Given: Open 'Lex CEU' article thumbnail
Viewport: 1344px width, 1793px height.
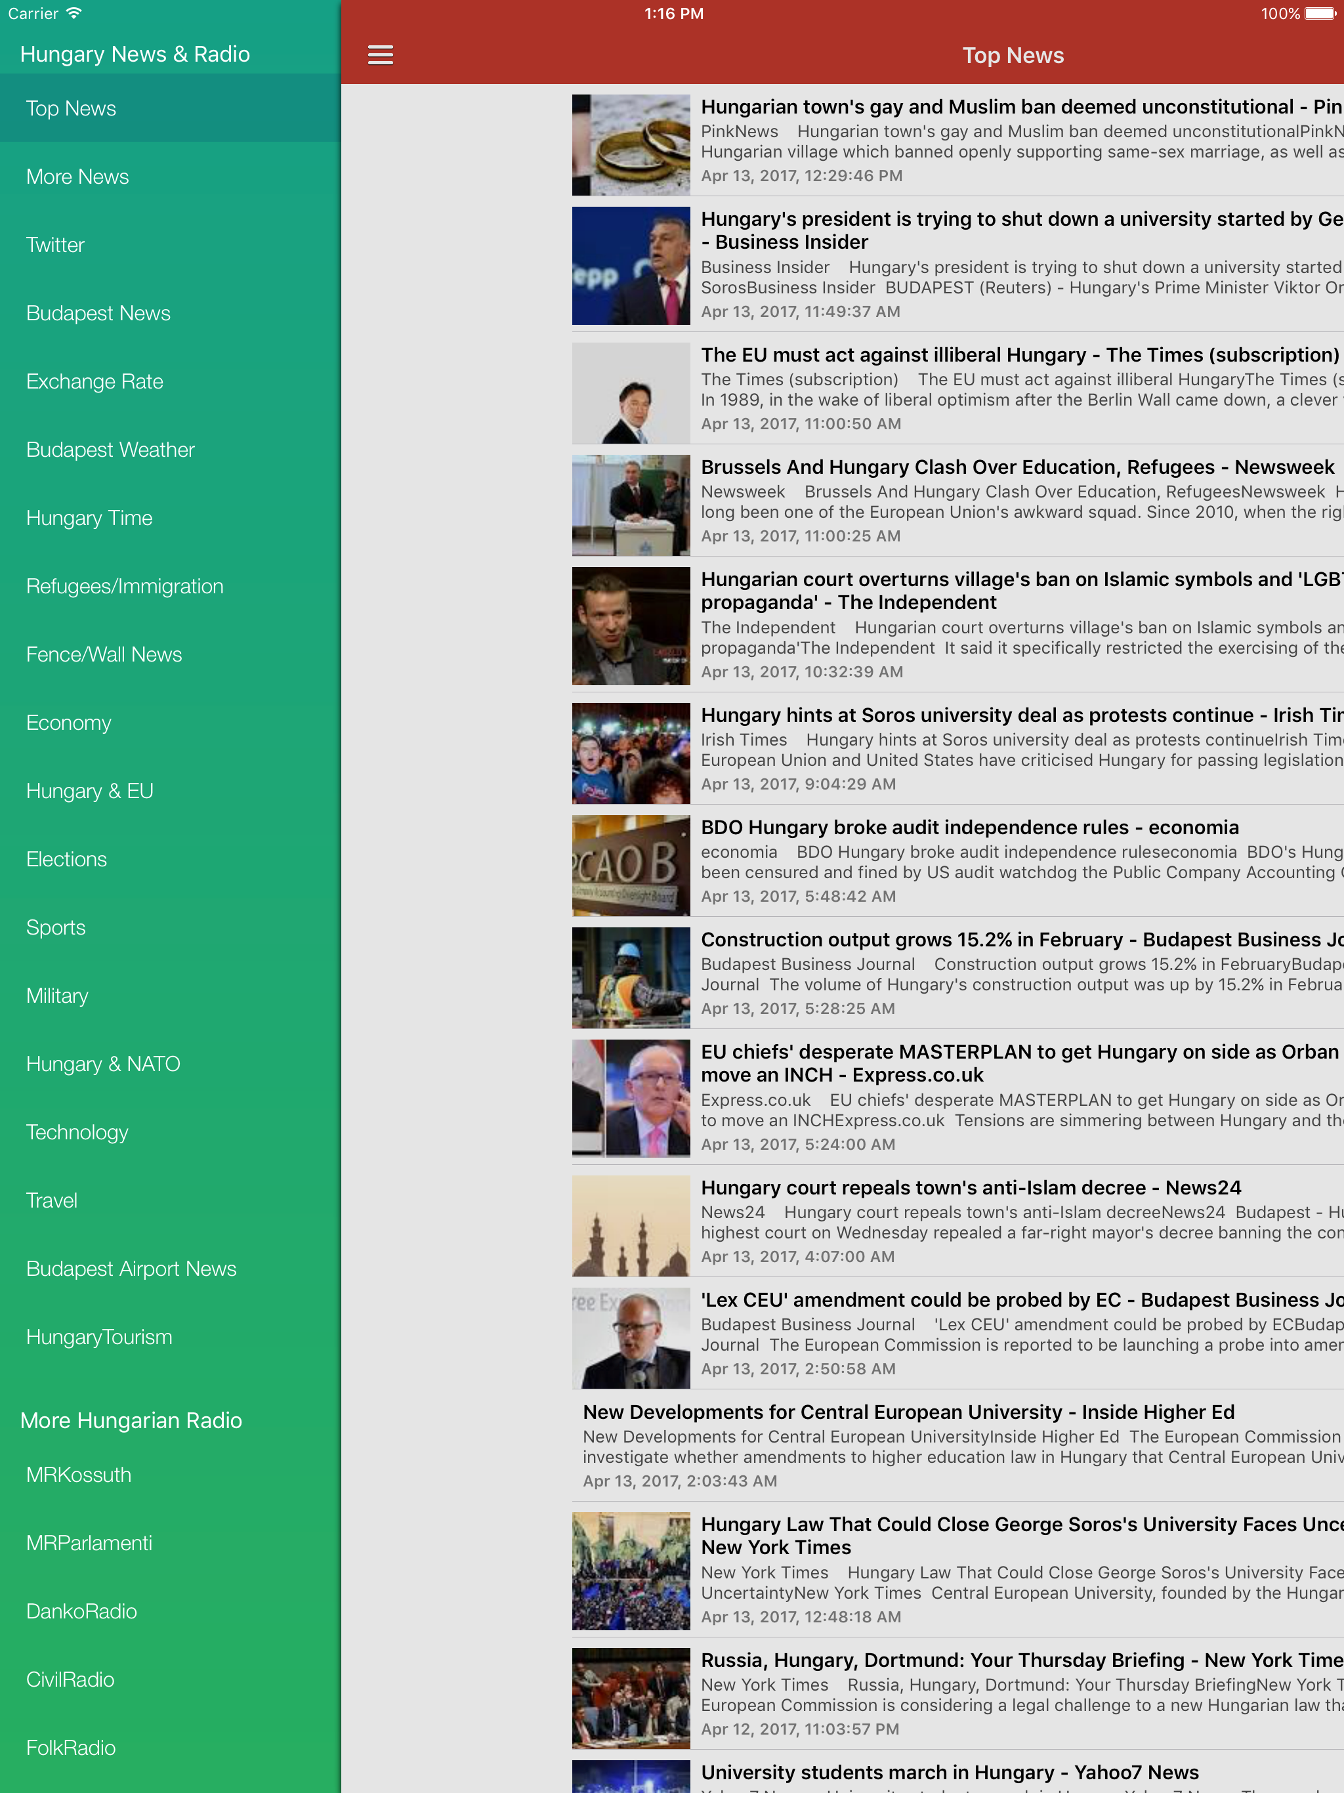Looking at the screenshot, I should 631,1338.
